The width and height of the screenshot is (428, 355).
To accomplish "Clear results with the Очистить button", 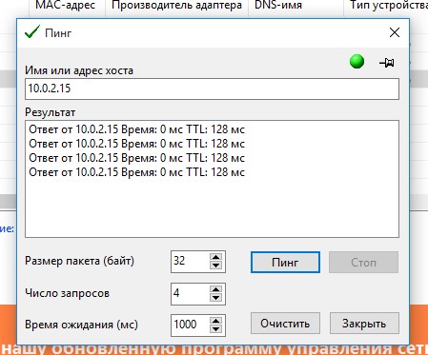I will pos(285,324).
